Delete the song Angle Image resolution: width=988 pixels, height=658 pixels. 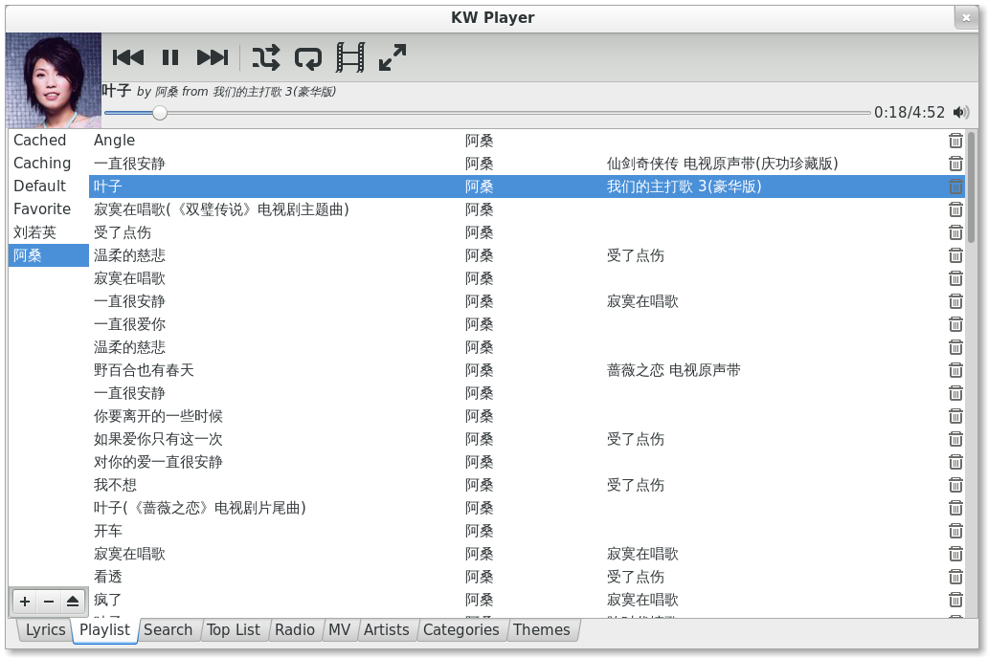[955, 141]
